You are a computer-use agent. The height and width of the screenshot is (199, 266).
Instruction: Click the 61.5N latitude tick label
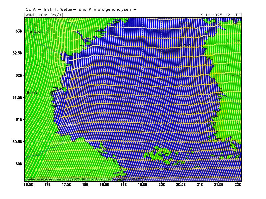pyautogui.click(x=17, y=98)
